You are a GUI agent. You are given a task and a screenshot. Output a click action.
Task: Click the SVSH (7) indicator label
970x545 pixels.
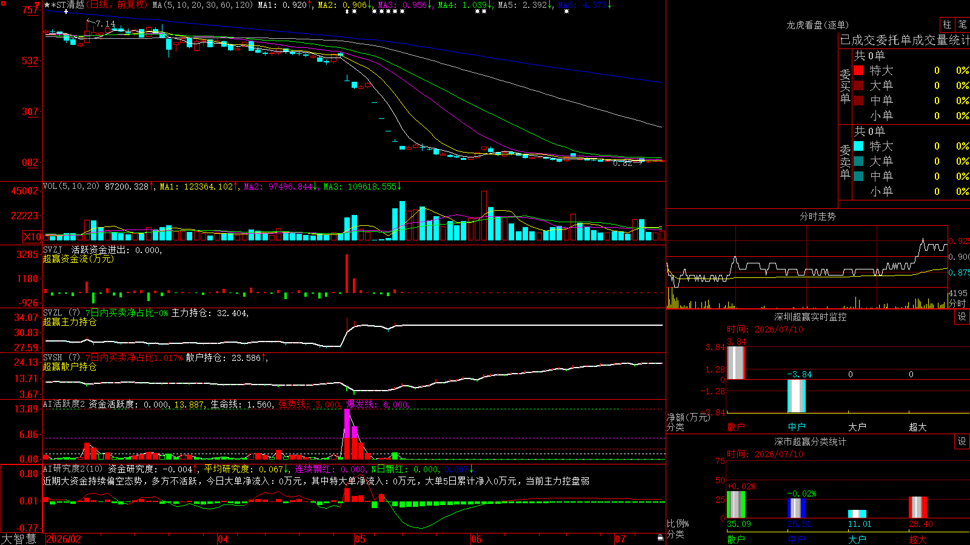tap(61, 358)
